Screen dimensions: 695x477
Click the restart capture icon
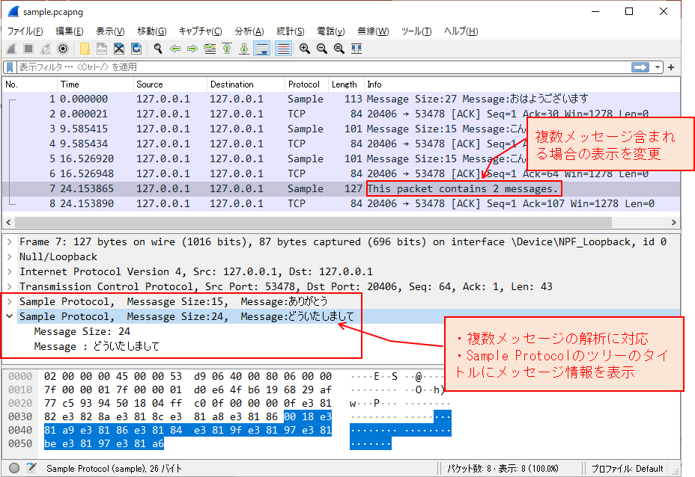(x=46, y=49)
